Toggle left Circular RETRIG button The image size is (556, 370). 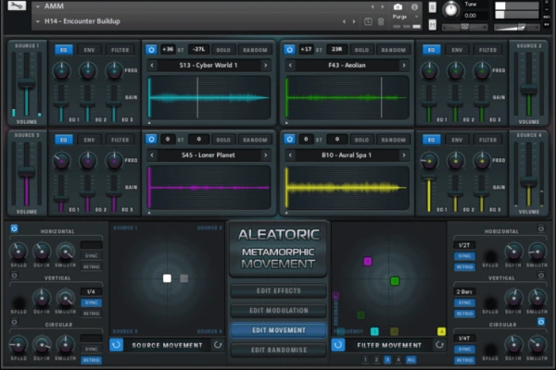(x=92, y=359)
